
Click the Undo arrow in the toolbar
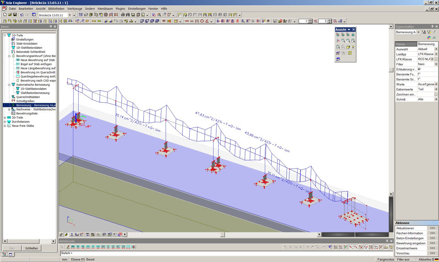click(x=21, y=15)
